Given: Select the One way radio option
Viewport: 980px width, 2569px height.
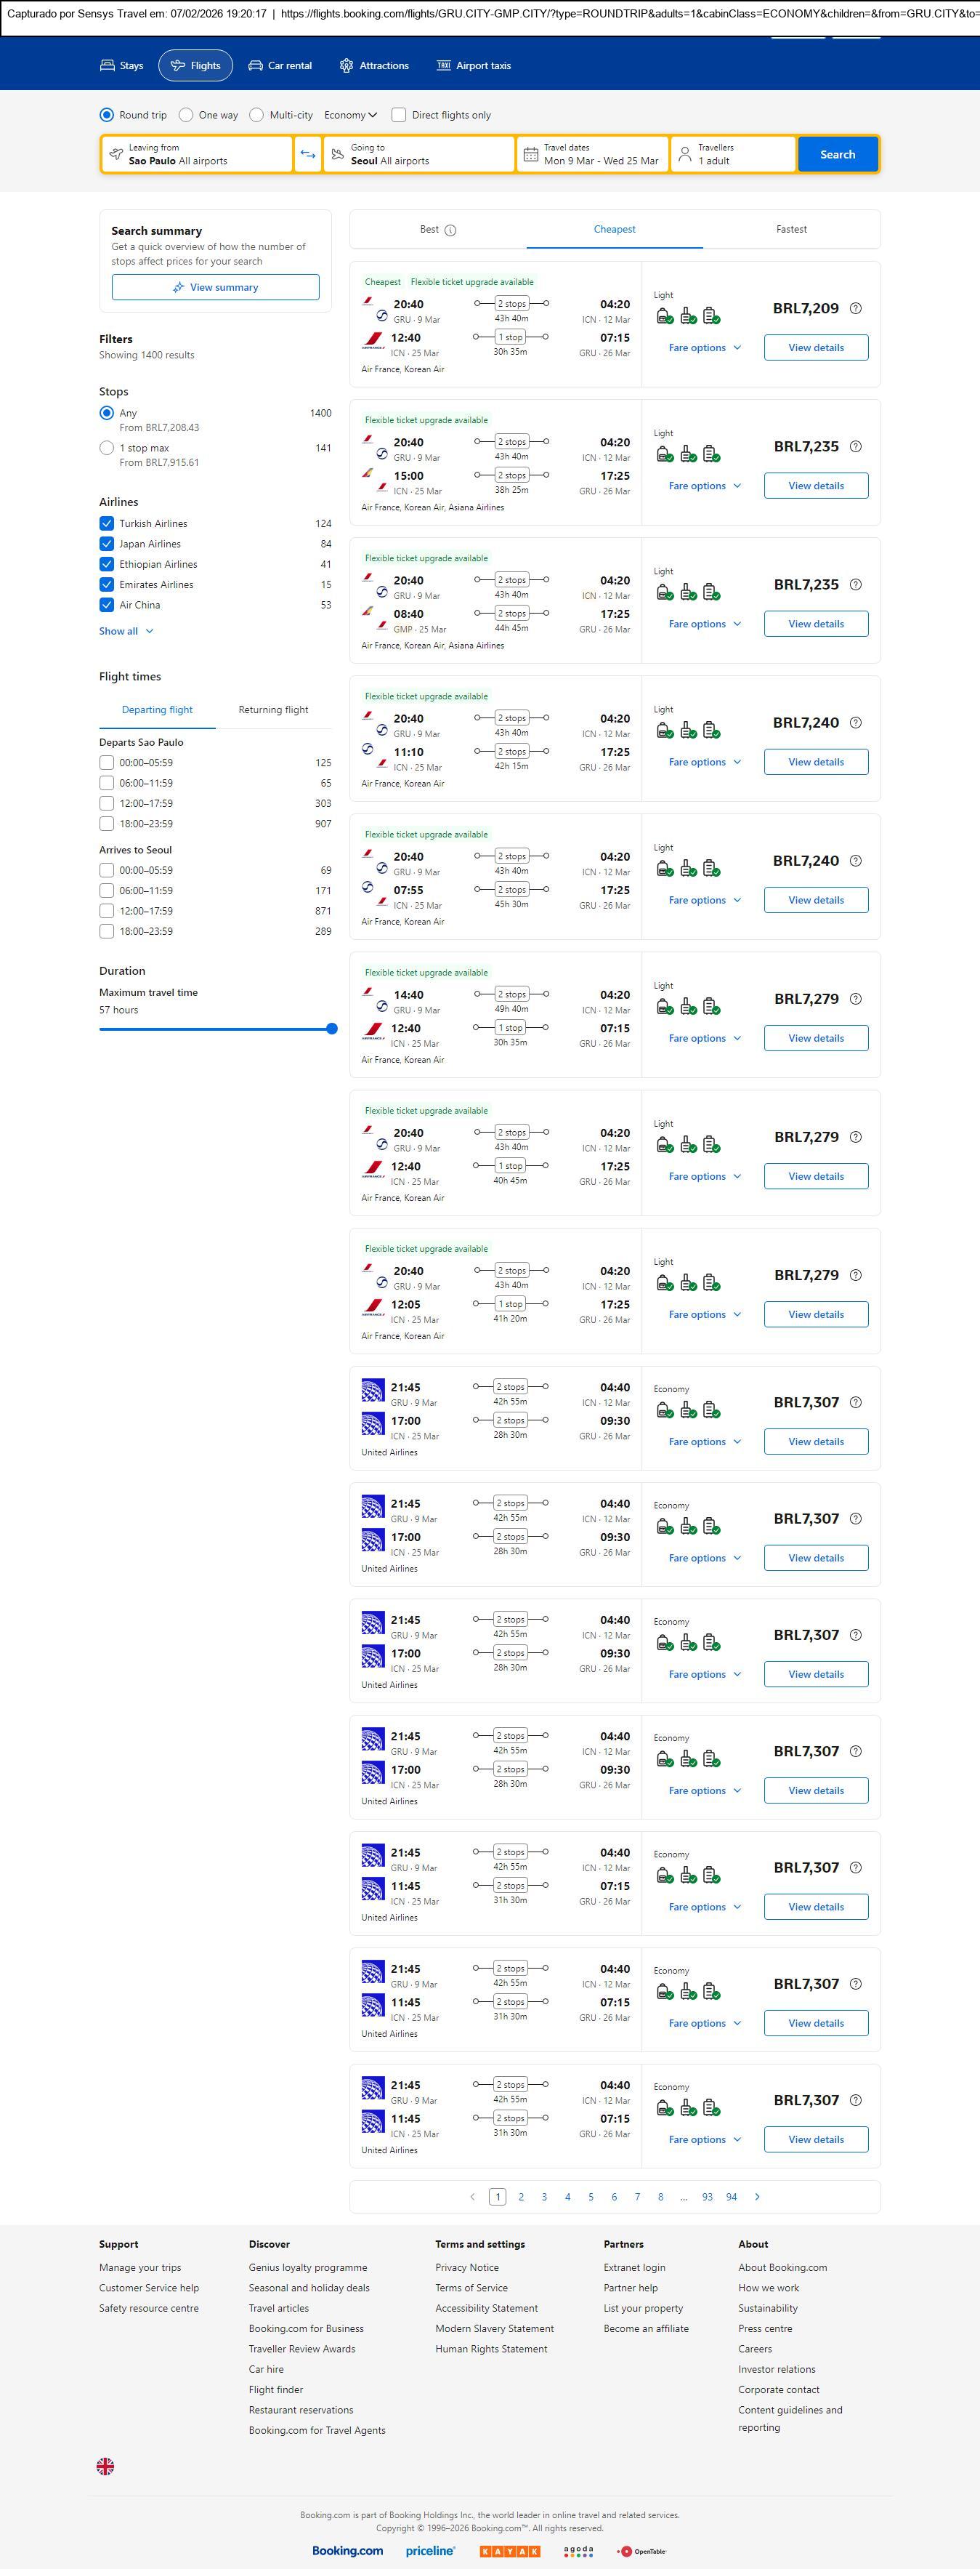Looking at the screenshot, I should tap(187, 115).
